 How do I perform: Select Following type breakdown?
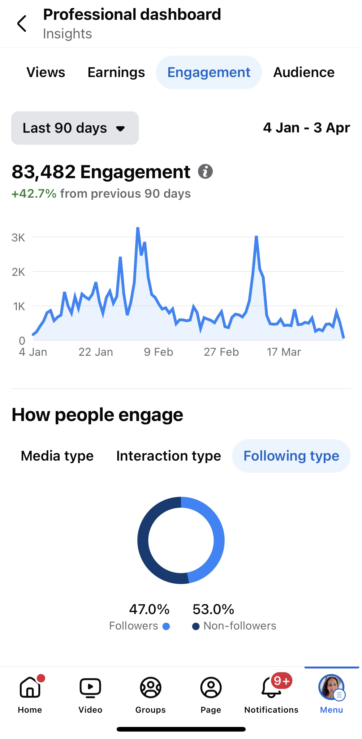click(291, 456)
